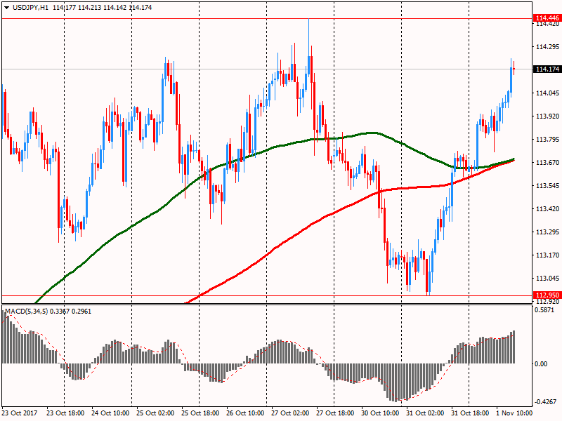562x421 pixels.
Task: Click the 113.420 price scale value
Action: (547, 208)
